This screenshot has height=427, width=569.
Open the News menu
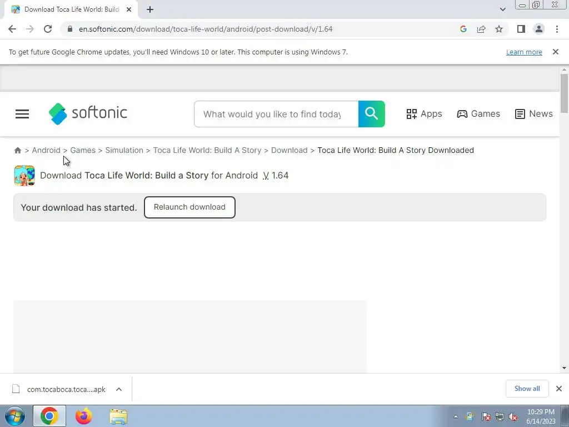534,114
